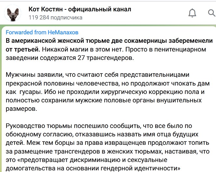Click the bold words от третьей
The height and width of the screenshot is (172, 216).
click(x=23, y=50)
